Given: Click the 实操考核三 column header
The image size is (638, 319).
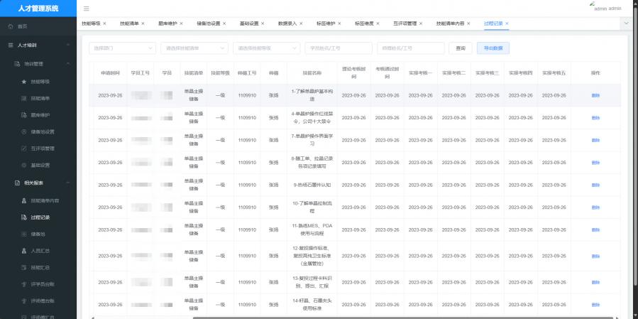Looking at the screenshot, I should (x=487, y=73).
